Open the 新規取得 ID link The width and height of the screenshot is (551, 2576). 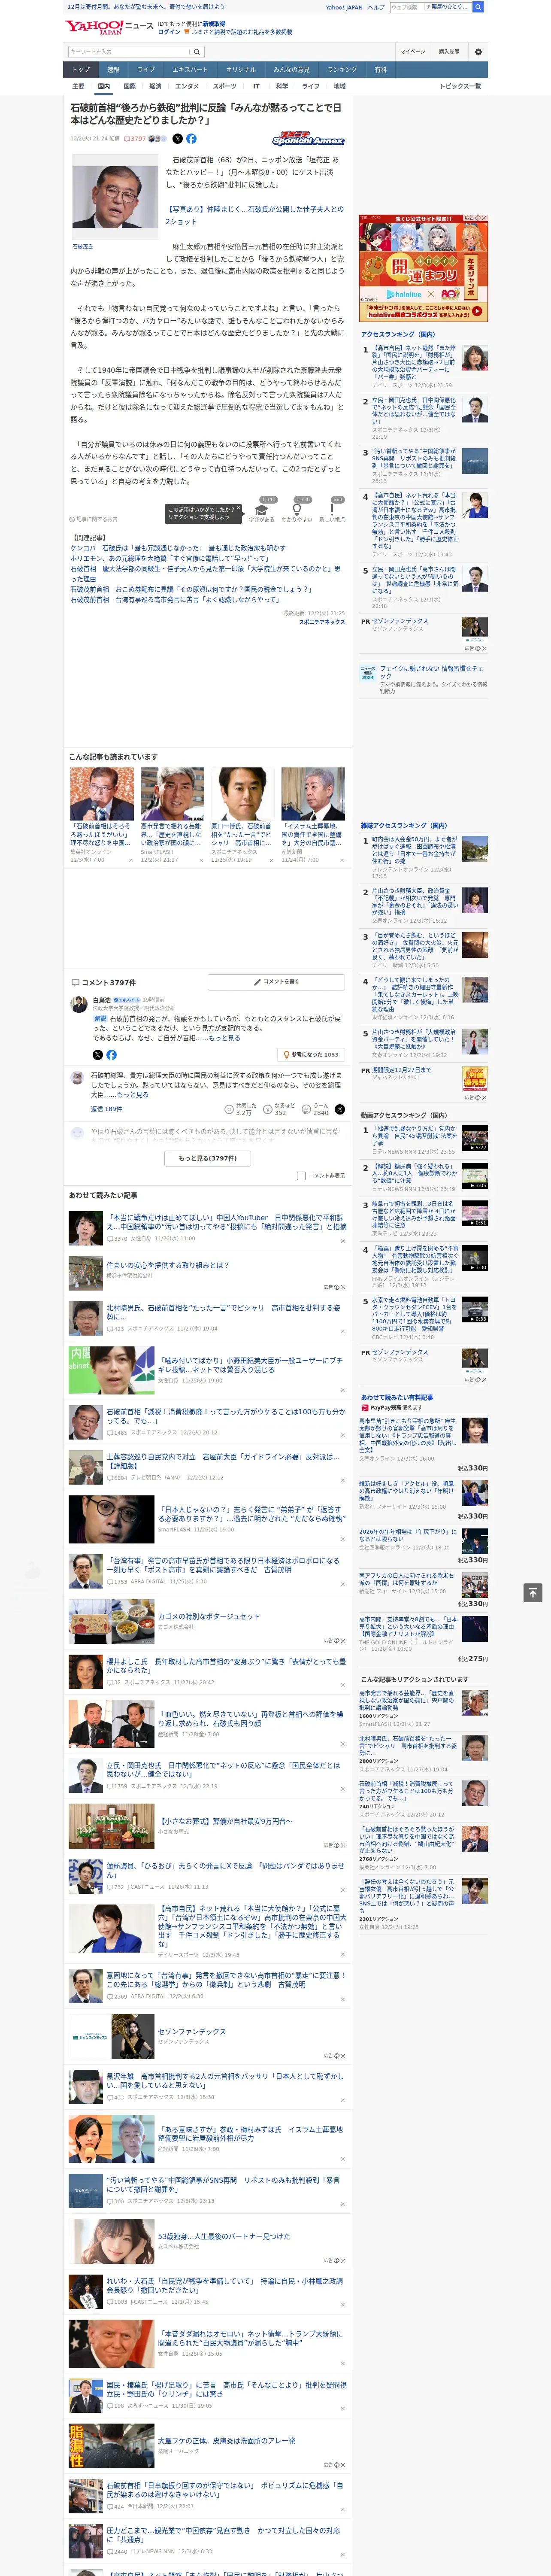(x=214, y=23)
